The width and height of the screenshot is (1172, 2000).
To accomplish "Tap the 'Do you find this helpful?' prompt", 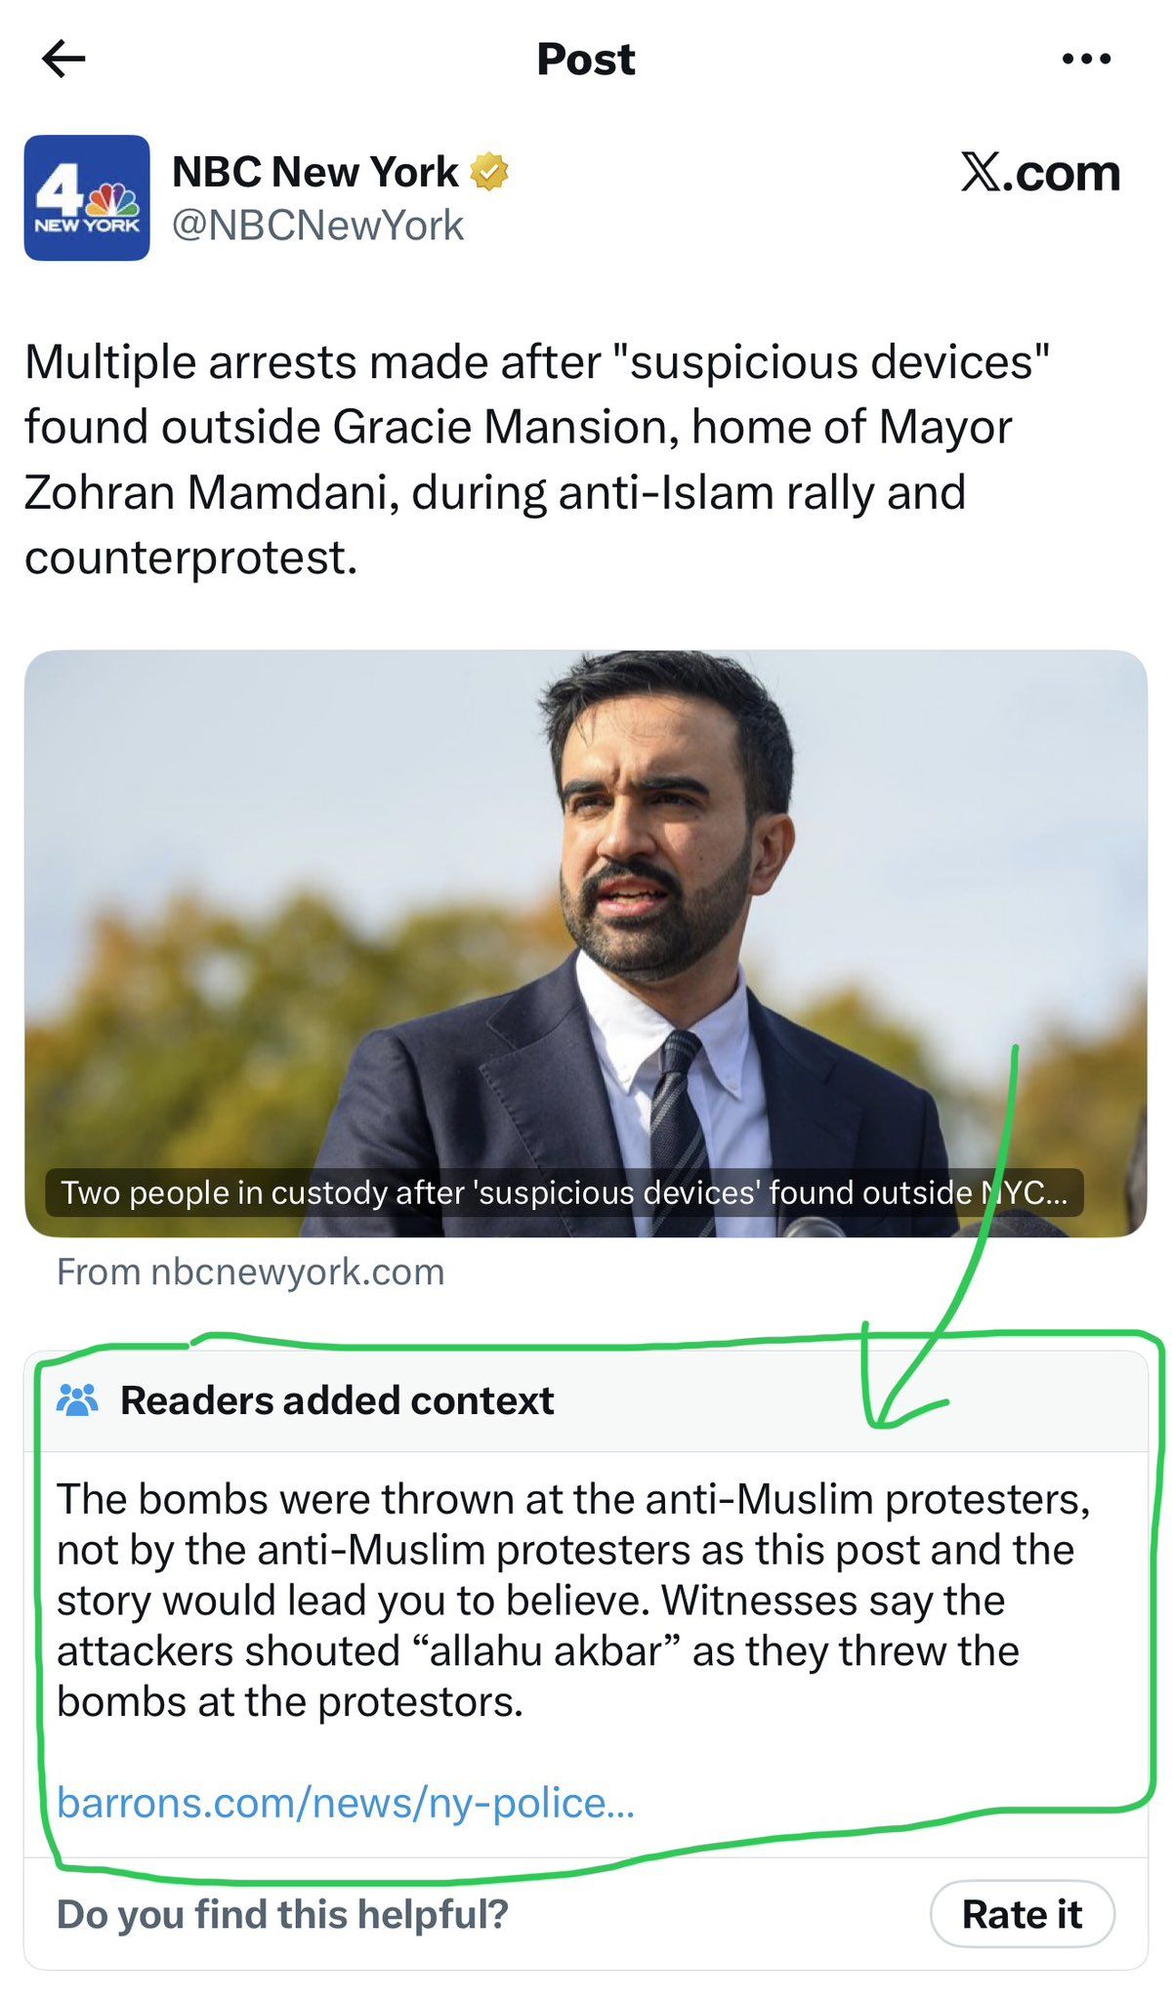I will 282,1914.
